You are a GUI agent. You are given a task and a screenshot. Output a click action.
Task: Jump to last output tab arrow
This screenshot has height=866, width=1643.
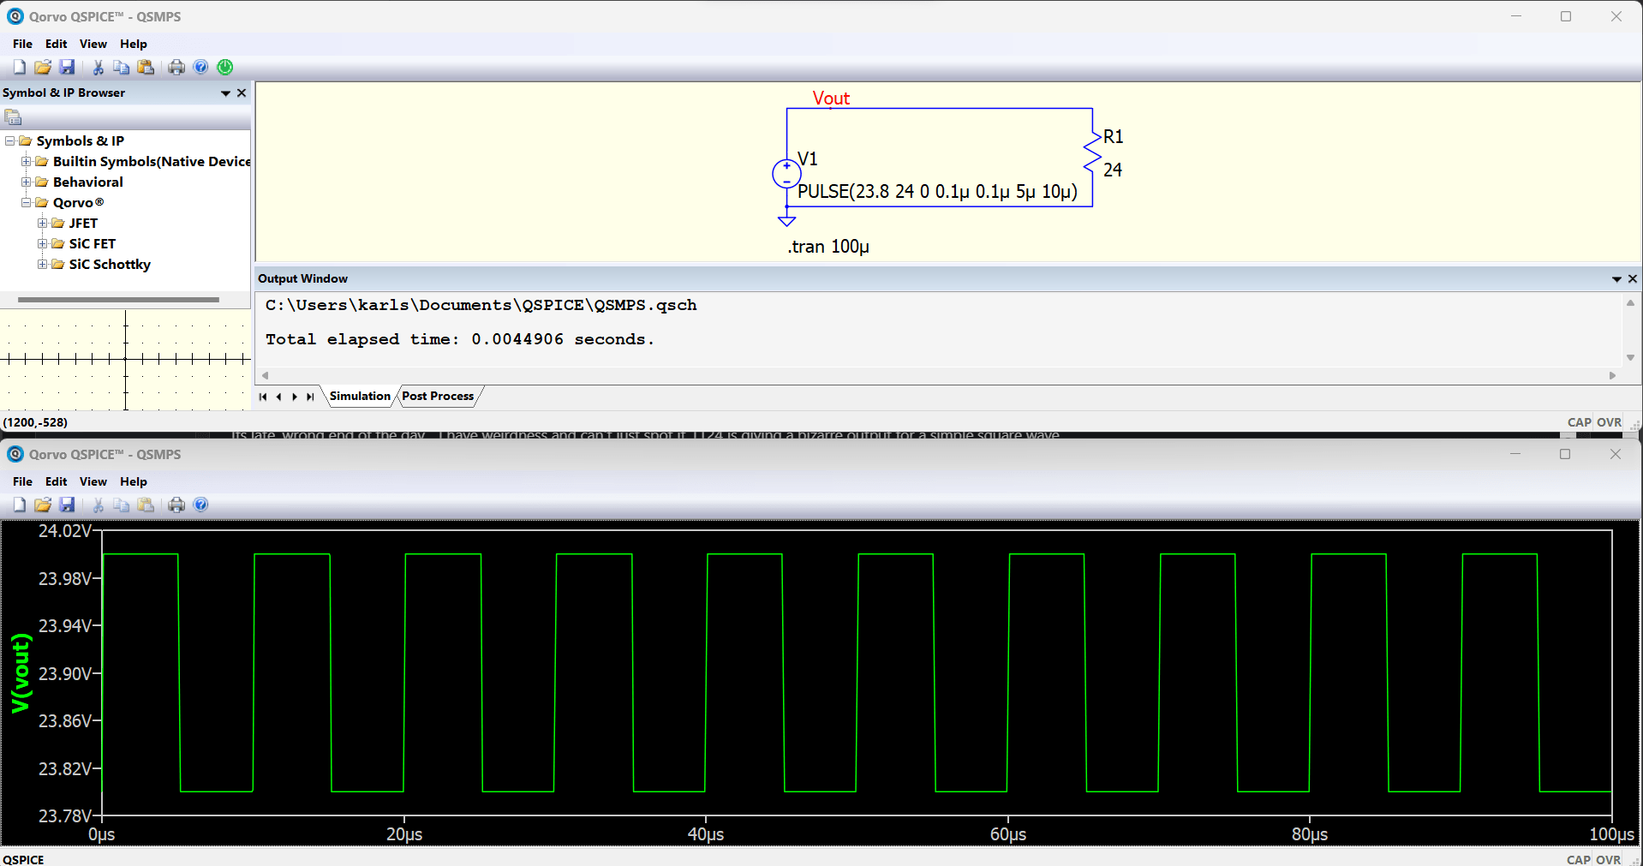coord(310,397)
